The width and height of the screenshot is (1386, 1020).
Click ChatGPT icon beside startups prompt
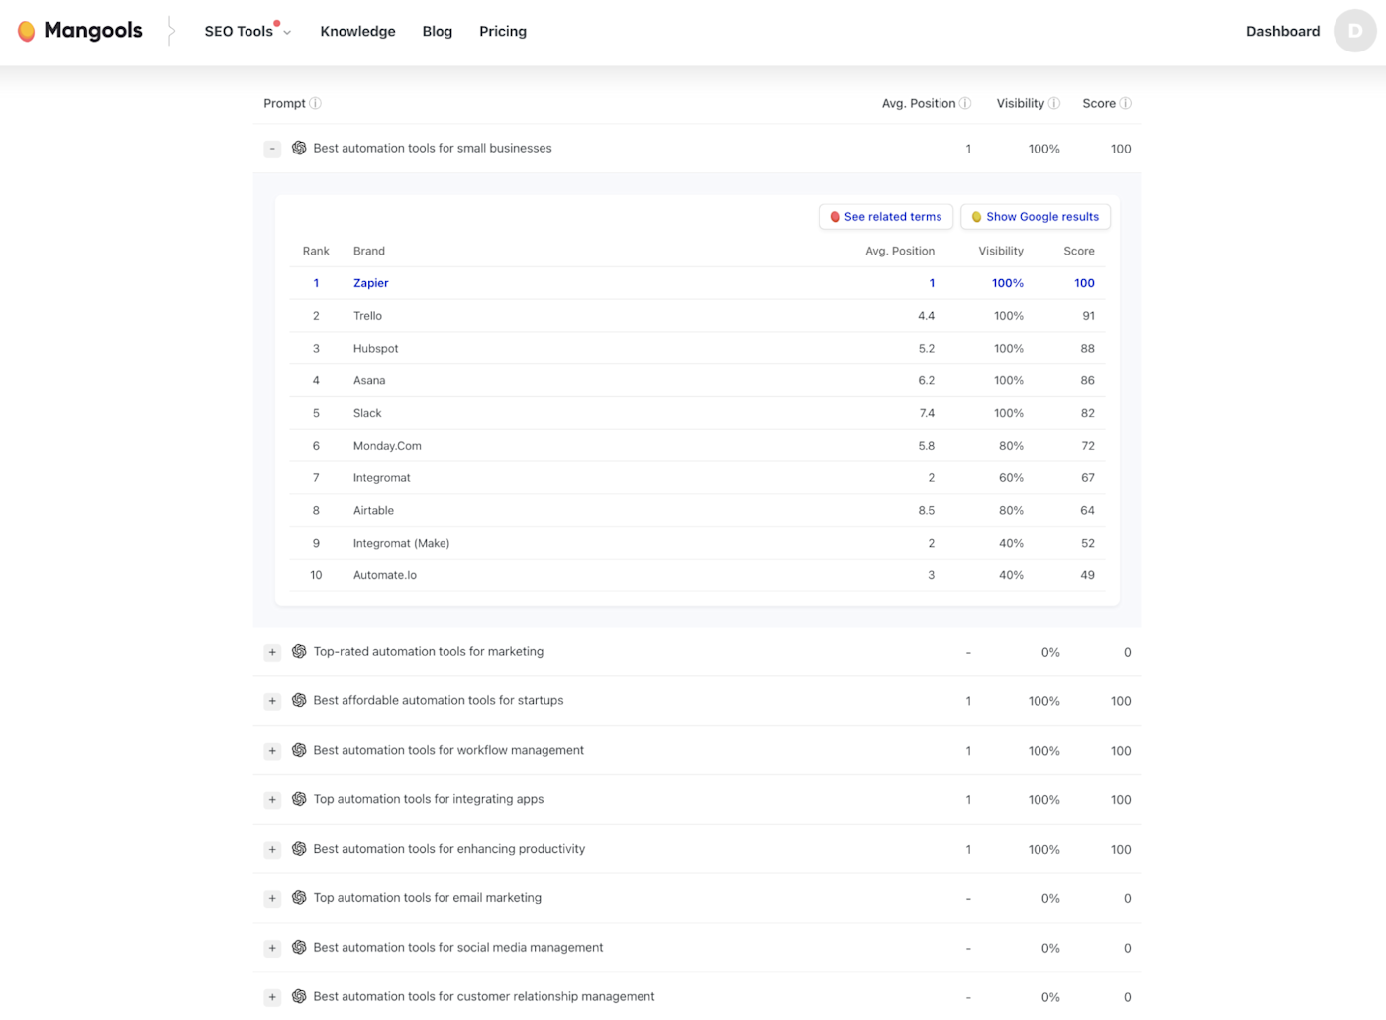(x=299, y=701)
